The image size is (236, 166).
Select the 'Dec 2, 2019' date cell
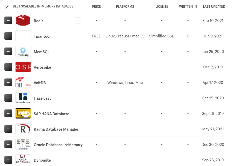213,67
